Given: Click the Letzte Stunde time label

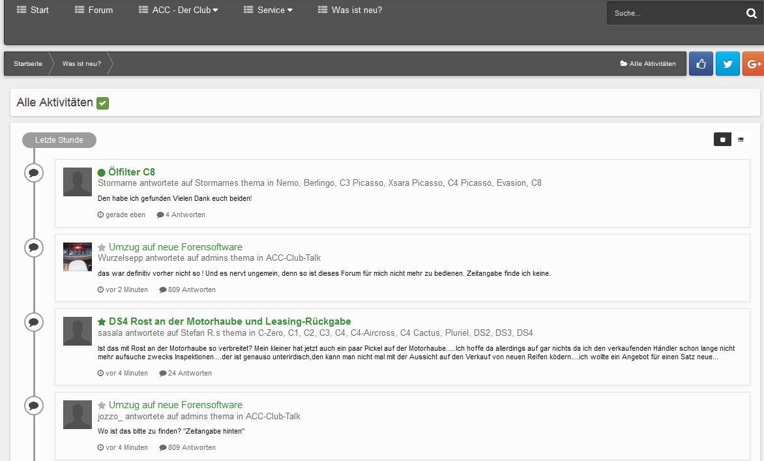Looking at the screenshot, I should pos(59,140).
